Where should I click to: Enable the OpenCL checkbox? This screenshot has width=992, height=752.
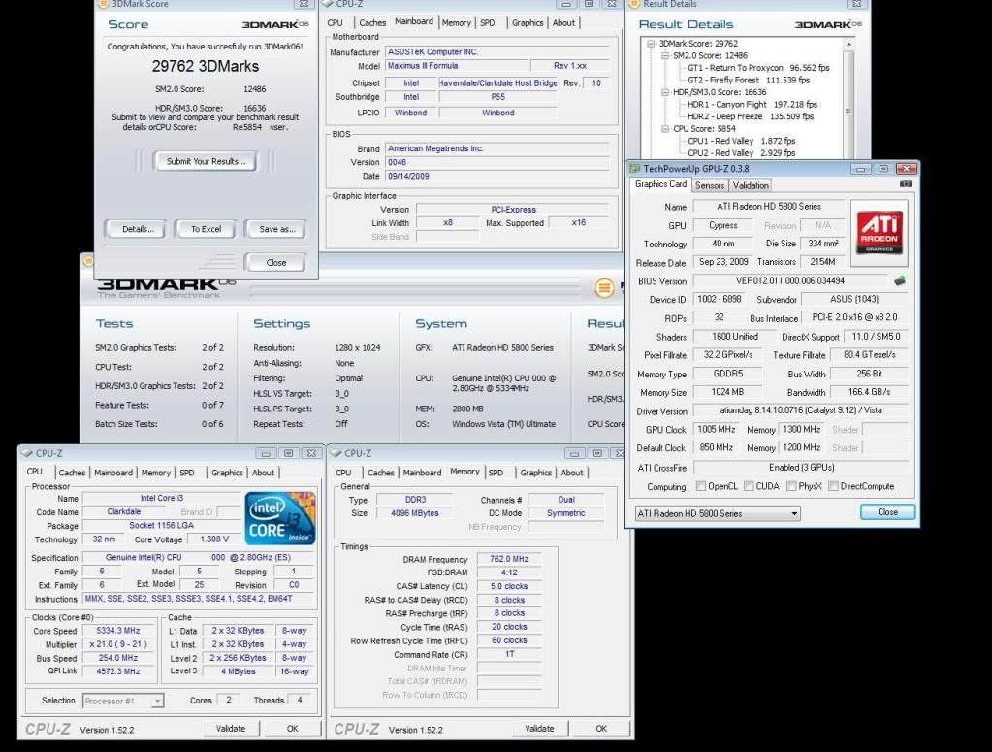[x=700, y=486]
